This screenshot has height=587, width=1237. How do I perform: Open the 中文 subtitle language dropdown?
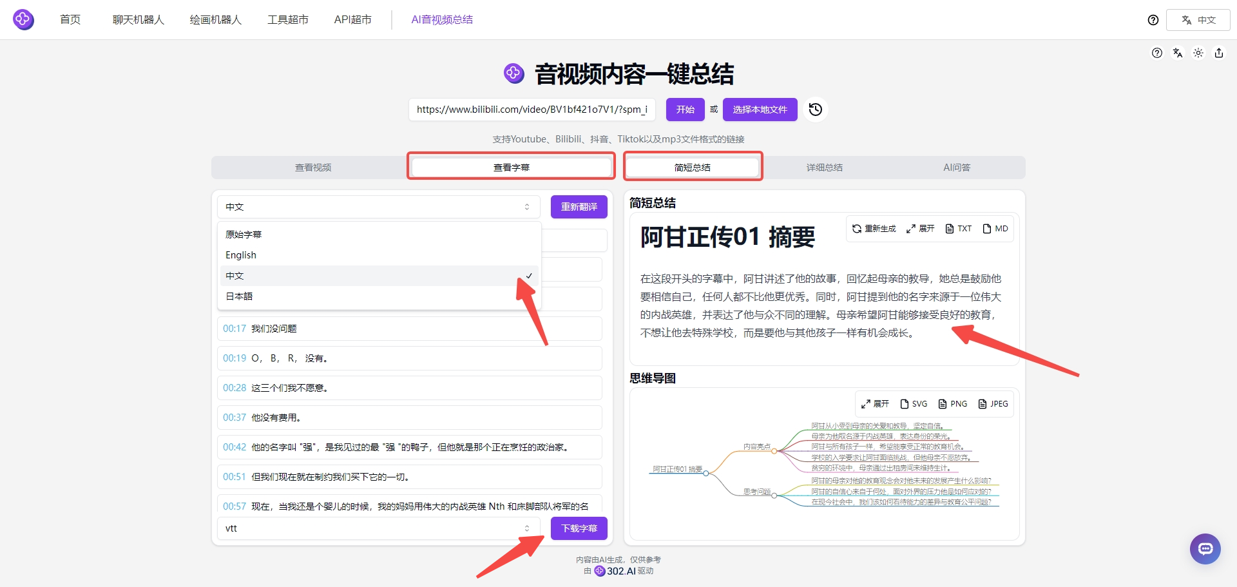(379, 207)
